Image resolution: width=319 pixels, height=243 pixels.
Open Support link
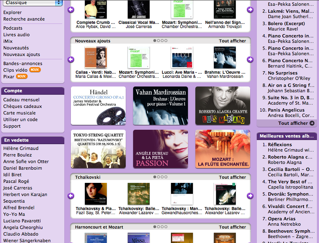12,126
